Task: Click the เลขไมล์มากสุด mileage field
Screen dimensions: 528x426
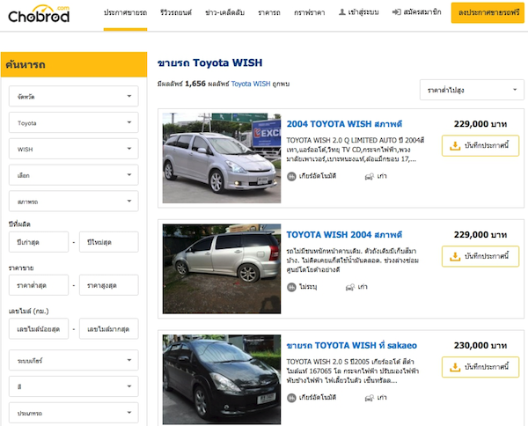Action: point(109,328)
